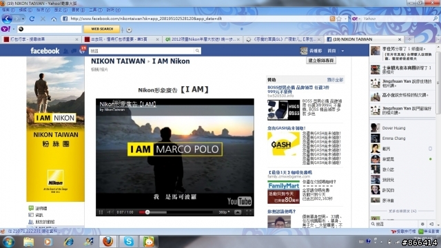Image resolution: width=441 pixels, height=248 pixels.
Task: Focus the Yahoo search box in navigation bar
Action: (x=397, y=19)
